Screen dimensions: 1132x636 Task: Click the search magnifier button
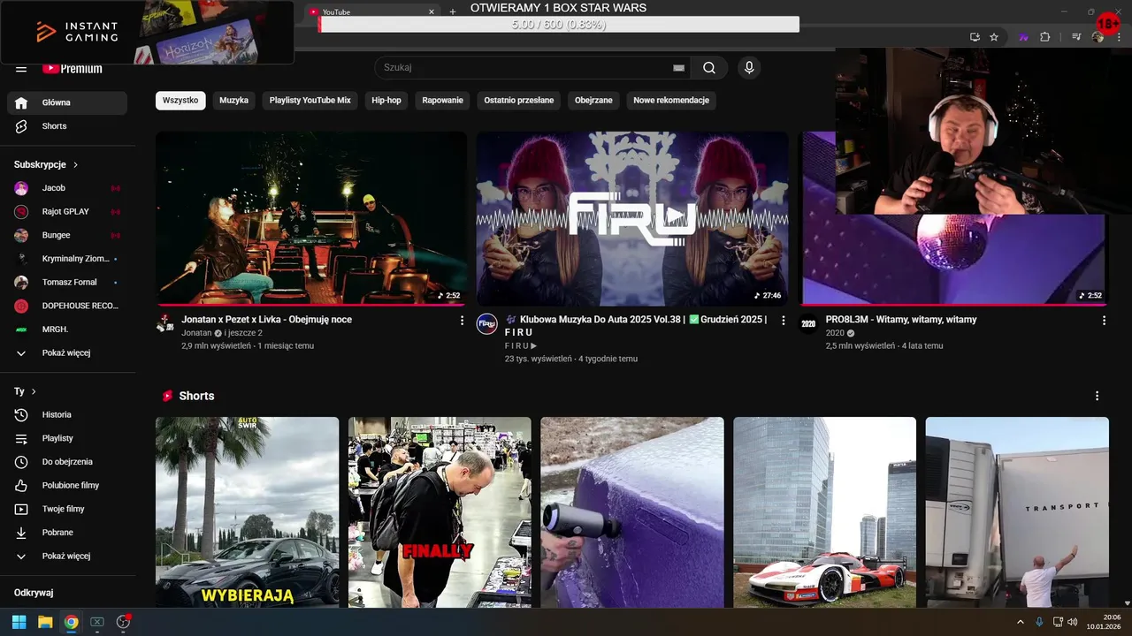point(709,68)
